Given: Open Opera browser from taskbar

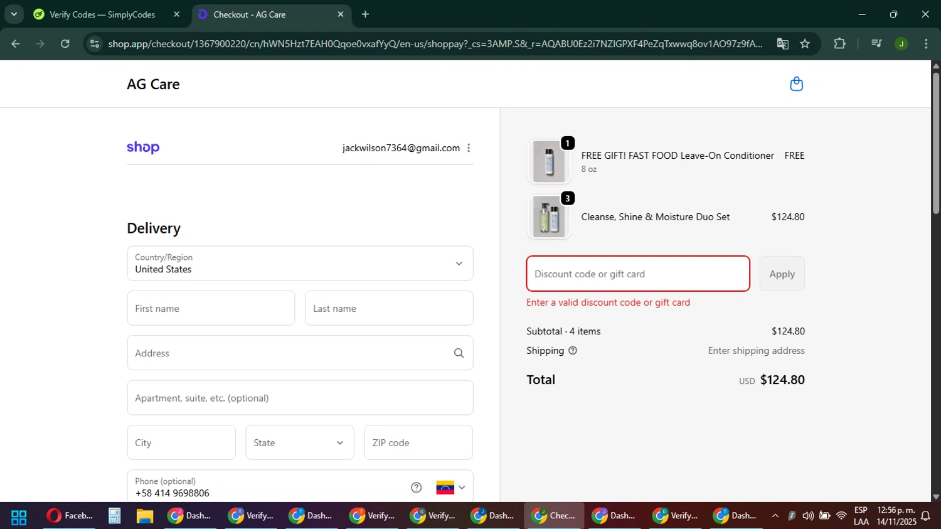Looking at the screenshot, I should tap(70, 516).
